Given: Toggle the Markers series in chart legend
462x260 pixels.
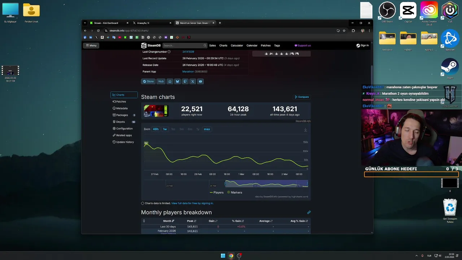Looking at the screenshot, I should click(x=235, y=192).
